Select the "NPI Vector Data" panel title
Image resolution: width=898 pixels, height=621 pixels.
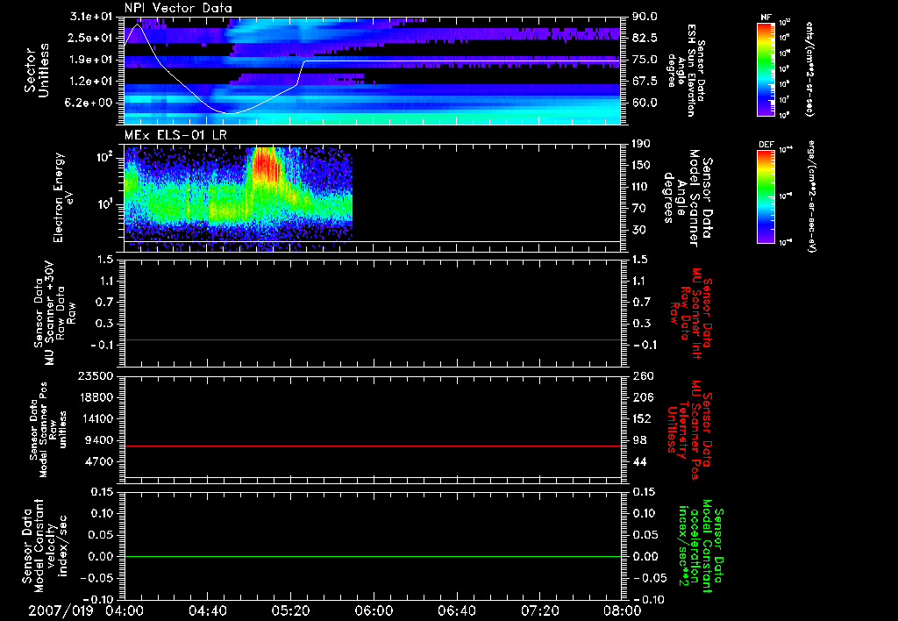point(178,8)
